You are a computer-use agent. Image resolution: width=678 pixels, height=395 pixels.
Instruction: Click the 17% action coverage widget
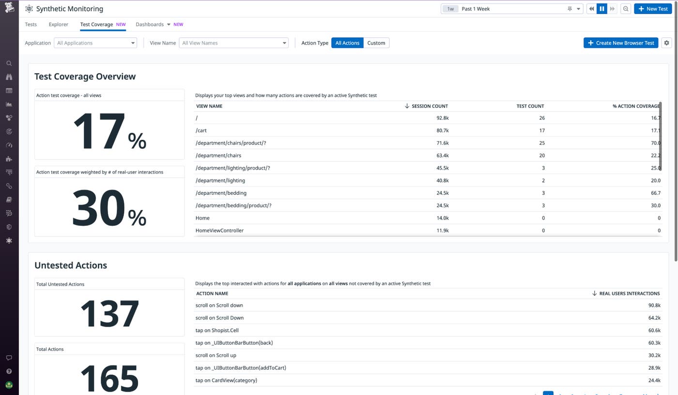click(109, 125)
